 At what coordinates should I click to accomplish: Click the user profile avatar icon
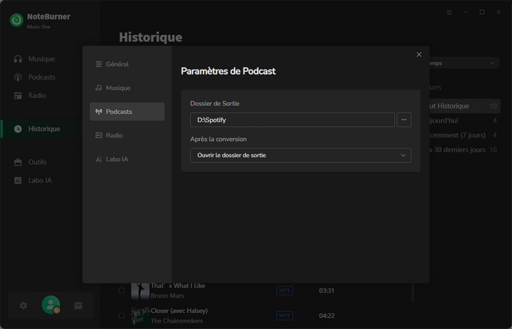click(50, 305)
